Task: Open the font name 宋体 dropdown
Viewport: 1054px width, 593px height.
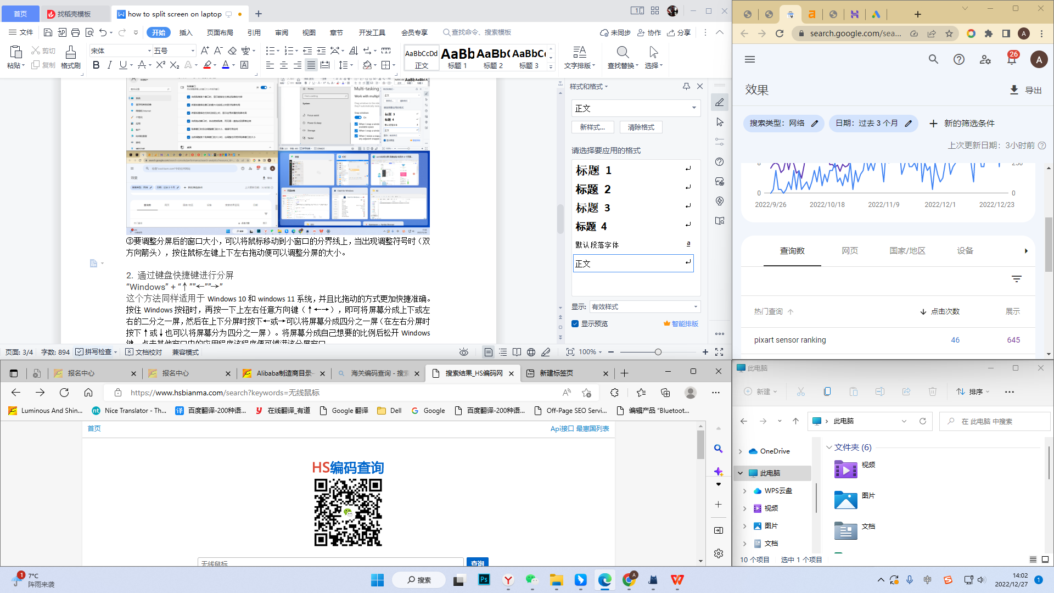Action: (149, 51)
